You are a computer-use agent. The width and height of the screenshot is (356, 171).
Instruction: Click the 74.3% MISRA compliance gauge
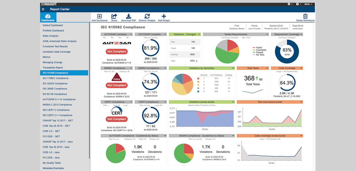pos(150,82)
